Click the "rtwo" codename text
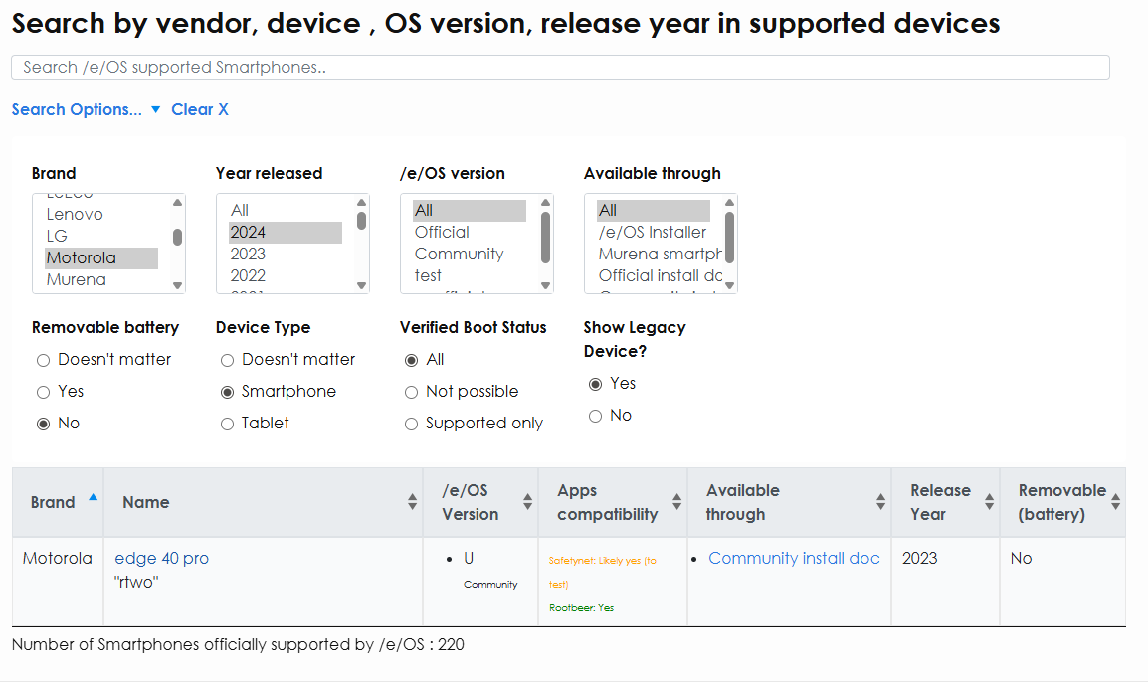Screen dimensions: 1148x682 coord(136,583)
